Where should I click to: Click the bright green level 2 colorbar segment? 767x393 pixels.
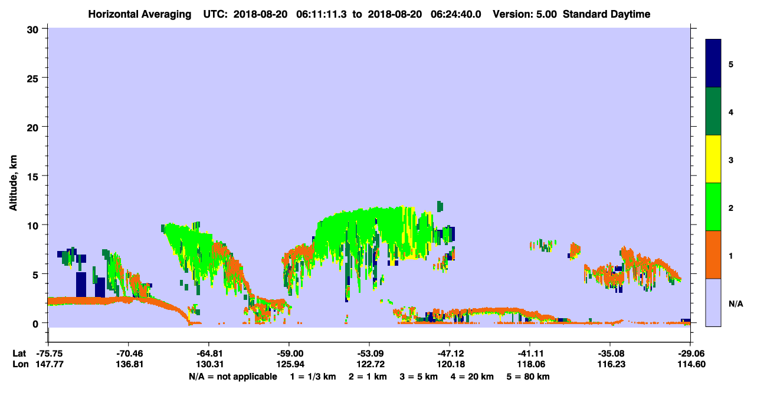tap(713, 207)
